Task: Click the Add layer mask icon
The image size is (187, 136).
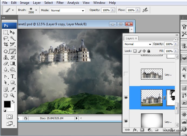Action: coord(142,130)
